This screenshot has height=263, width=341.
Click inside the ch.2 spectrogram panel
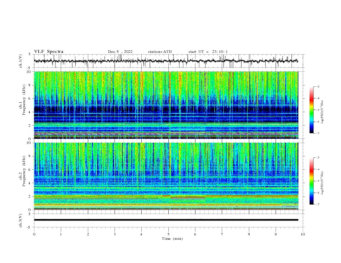click(x=166, y=176)
